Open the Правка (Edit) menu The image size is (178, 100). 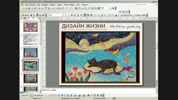[33, 5]
